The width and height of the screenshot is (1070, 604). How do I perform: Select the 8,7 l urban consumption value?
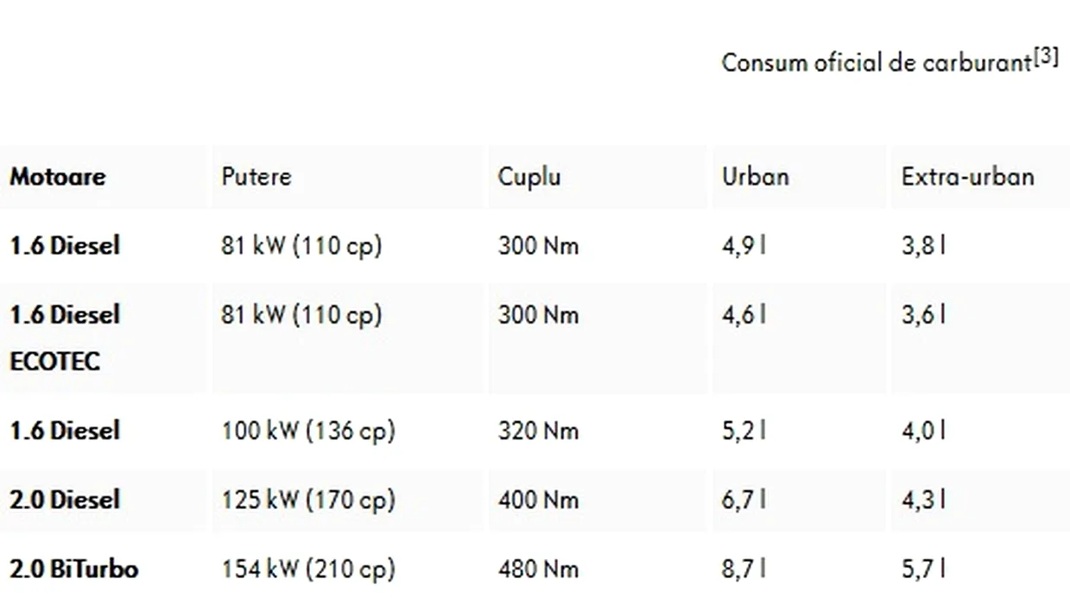pyautogui.click(x=744, y=569)
